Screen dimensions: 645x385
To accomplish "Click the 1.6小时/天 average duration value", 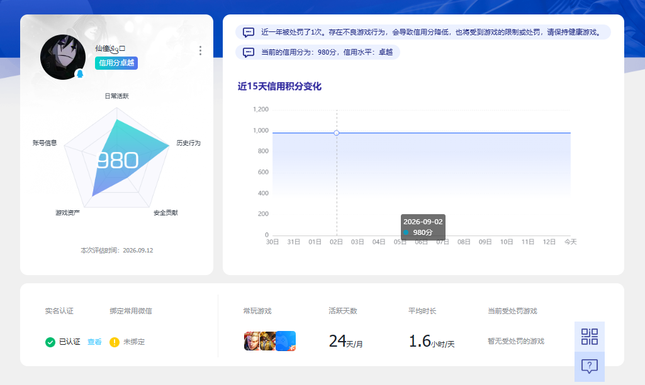I will pyautogui.click(x=432, y=341).
